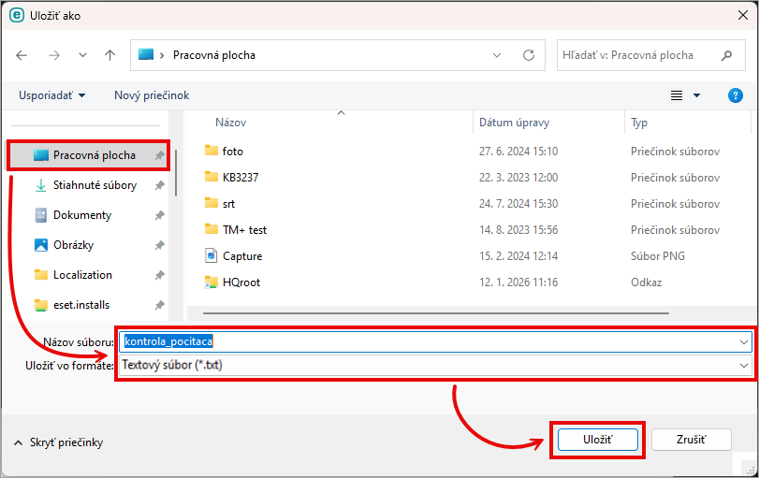Click Nový priečinok in the toolbar

pos(152,95)
